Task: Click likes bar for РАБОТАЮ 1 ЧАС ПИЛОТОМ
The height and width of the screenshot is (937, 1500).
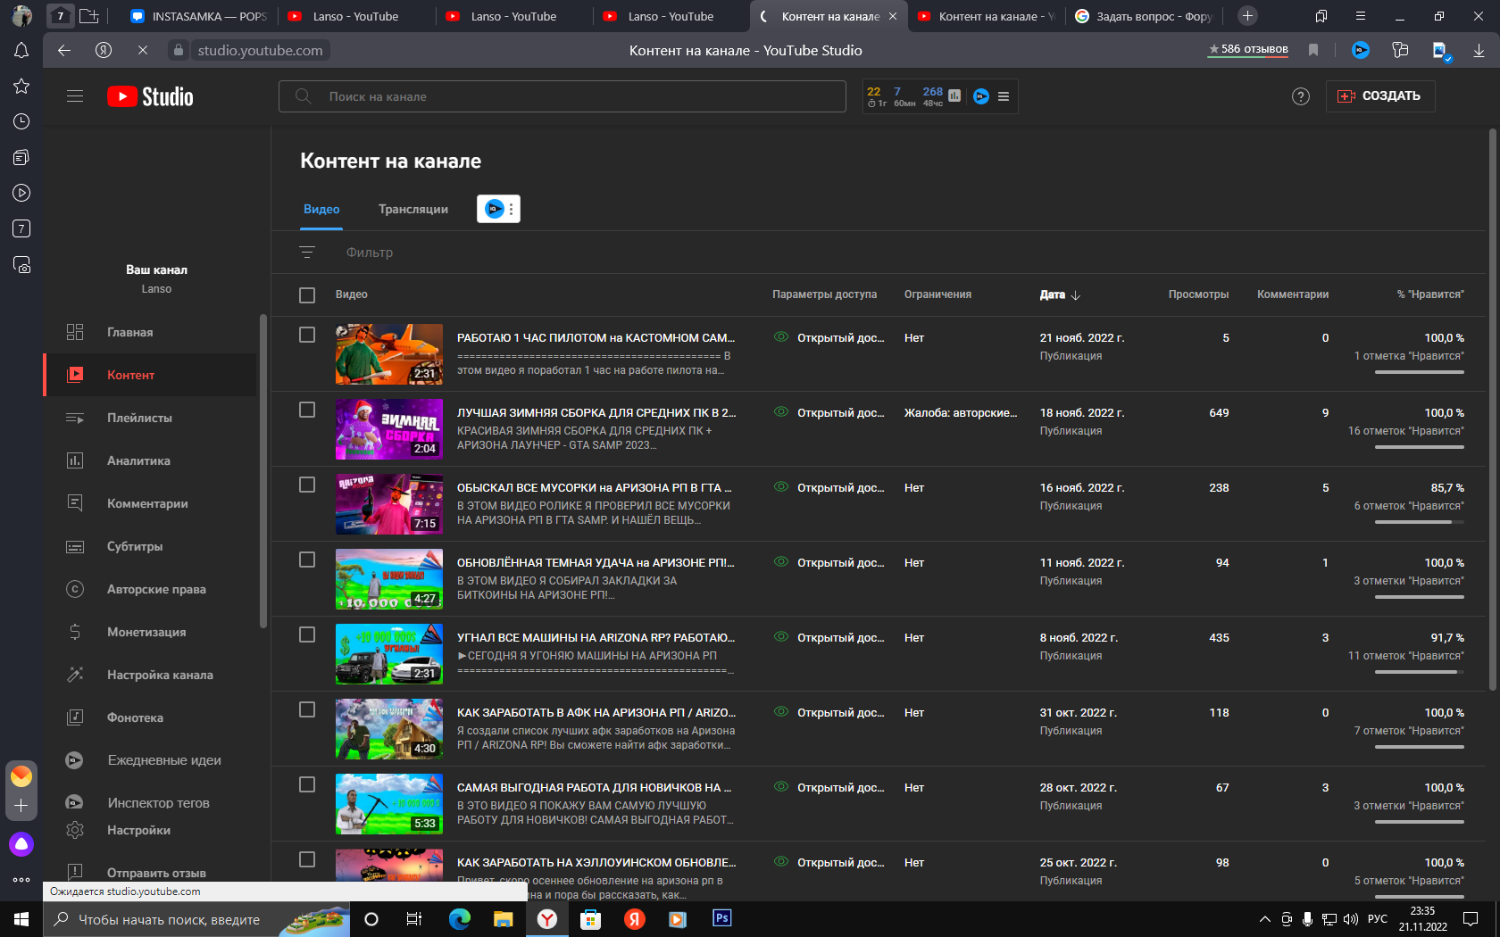Action: point(1420,372)
